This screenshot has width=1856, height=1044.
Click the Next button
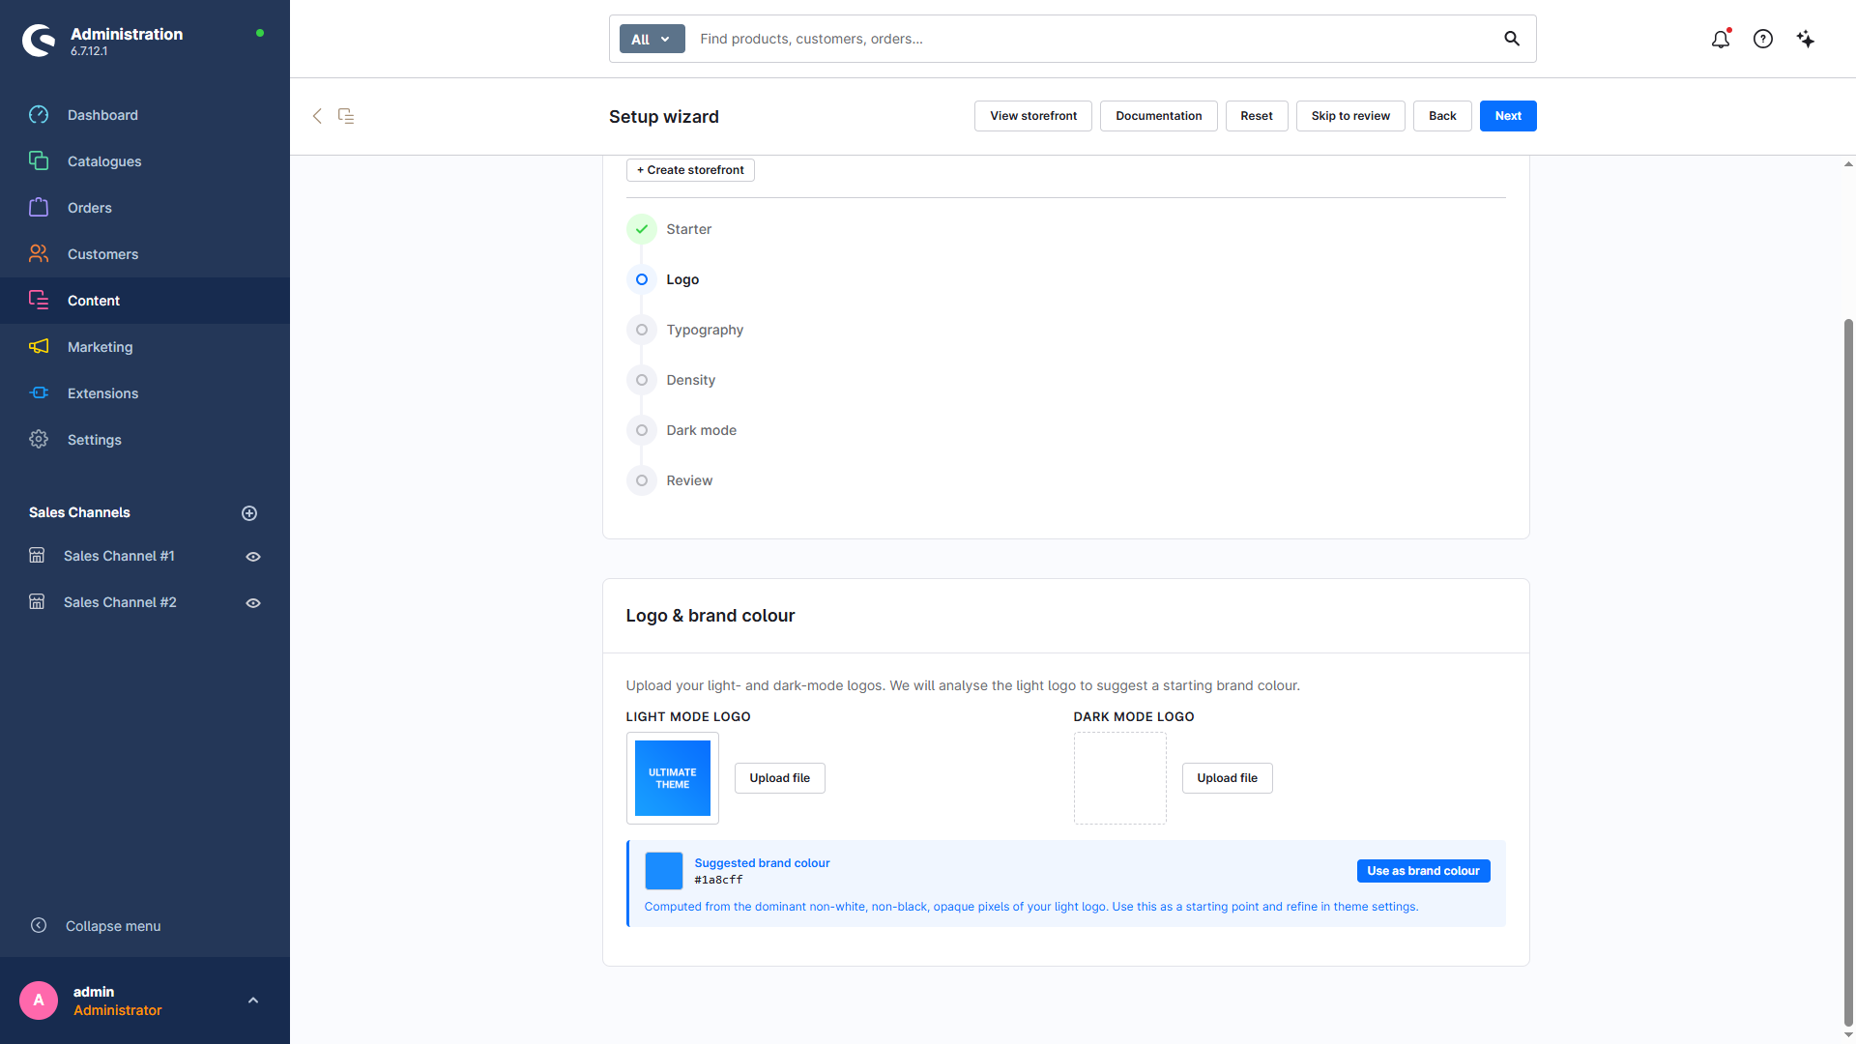[1508, 116]
